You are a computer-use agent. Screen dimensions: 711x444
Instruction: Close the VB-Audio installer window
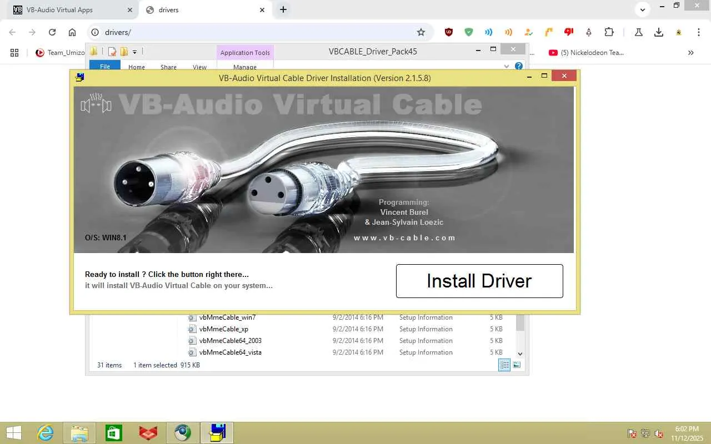[564, 76]
